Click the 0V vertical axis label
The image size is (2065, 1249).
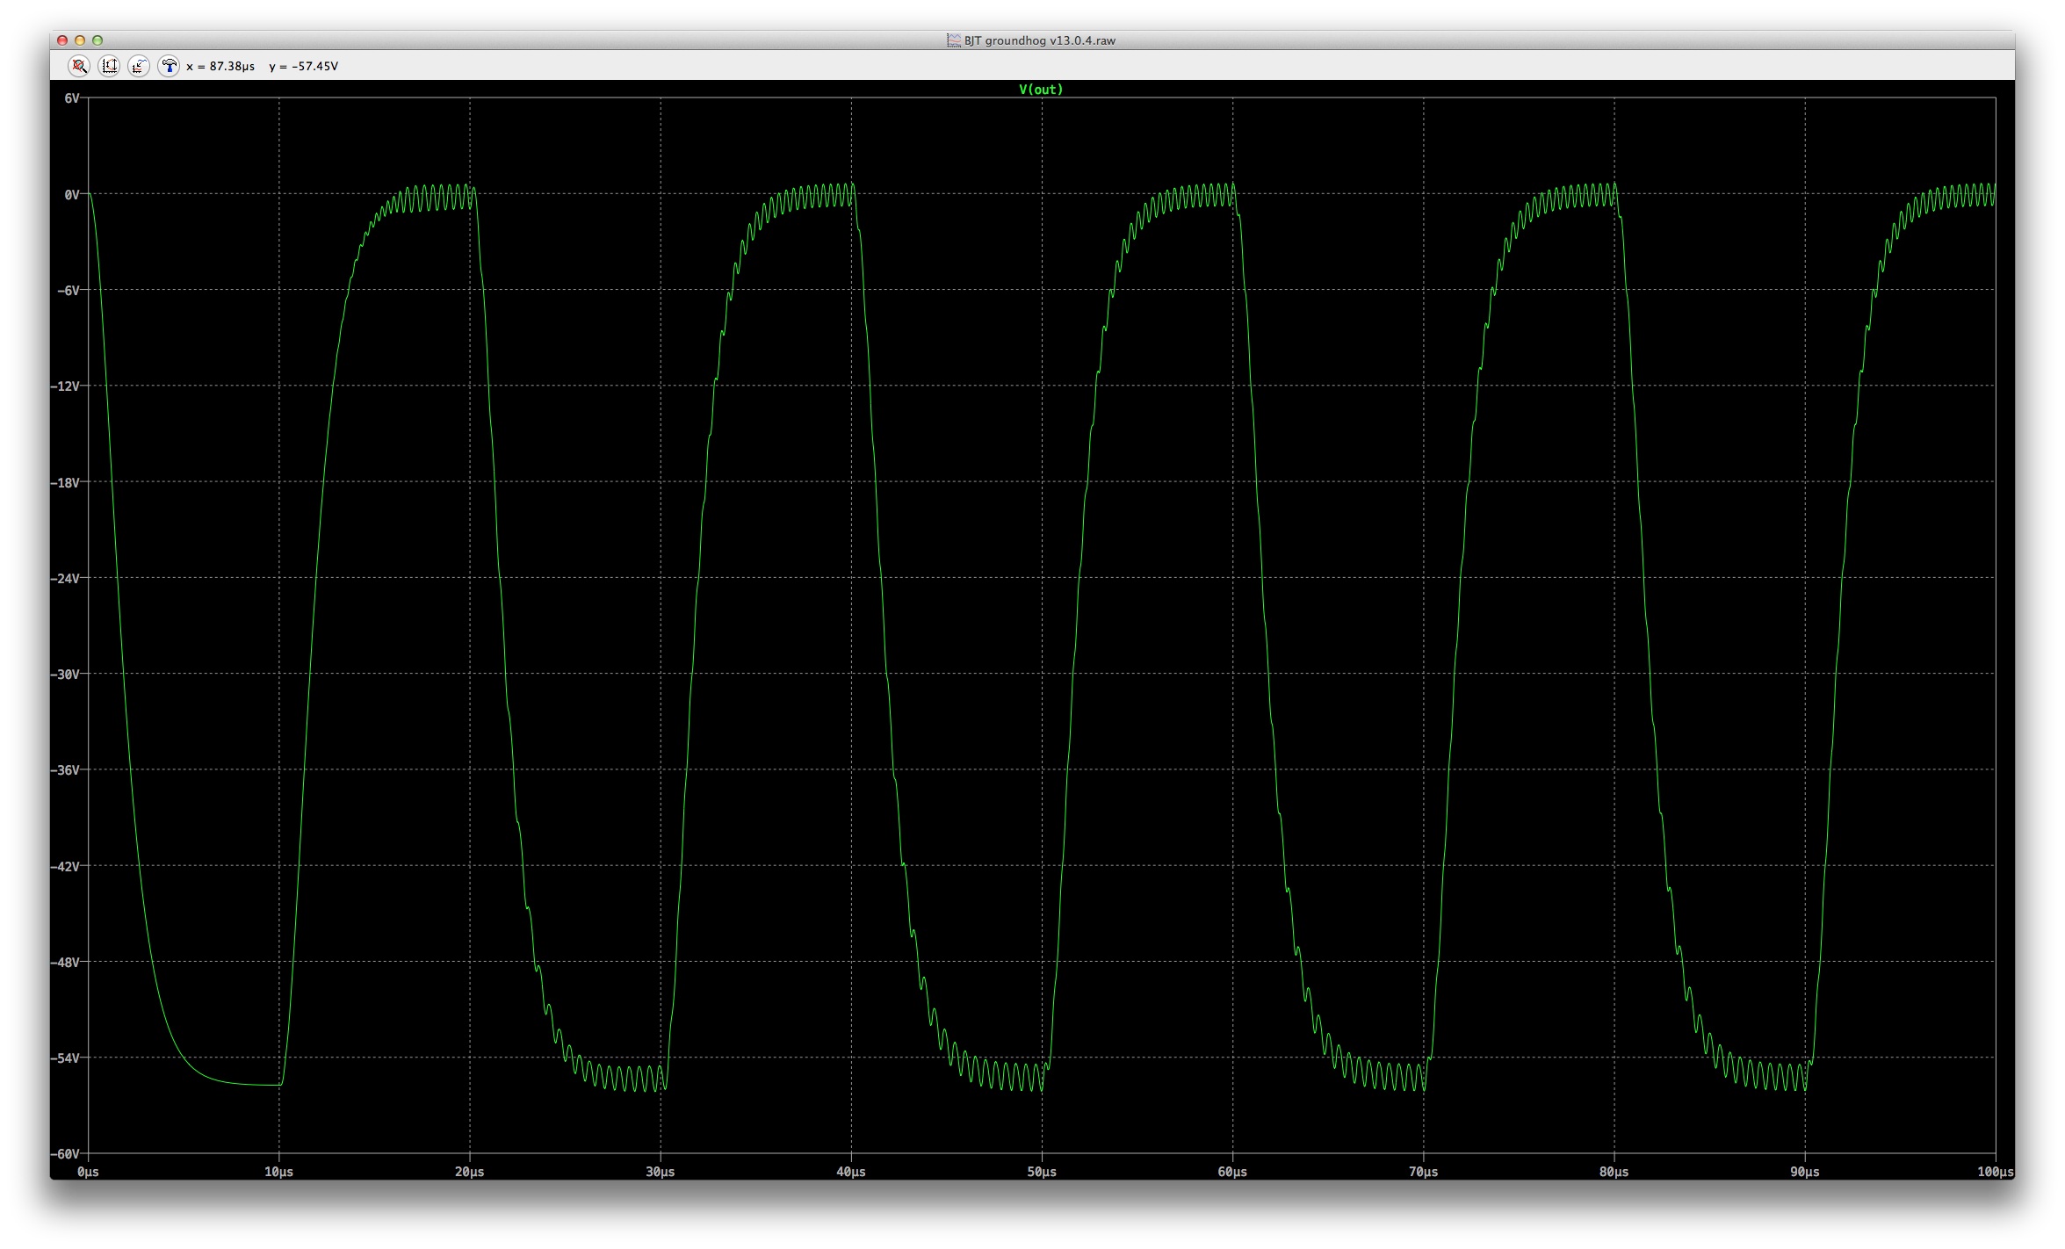pos(72,195)
